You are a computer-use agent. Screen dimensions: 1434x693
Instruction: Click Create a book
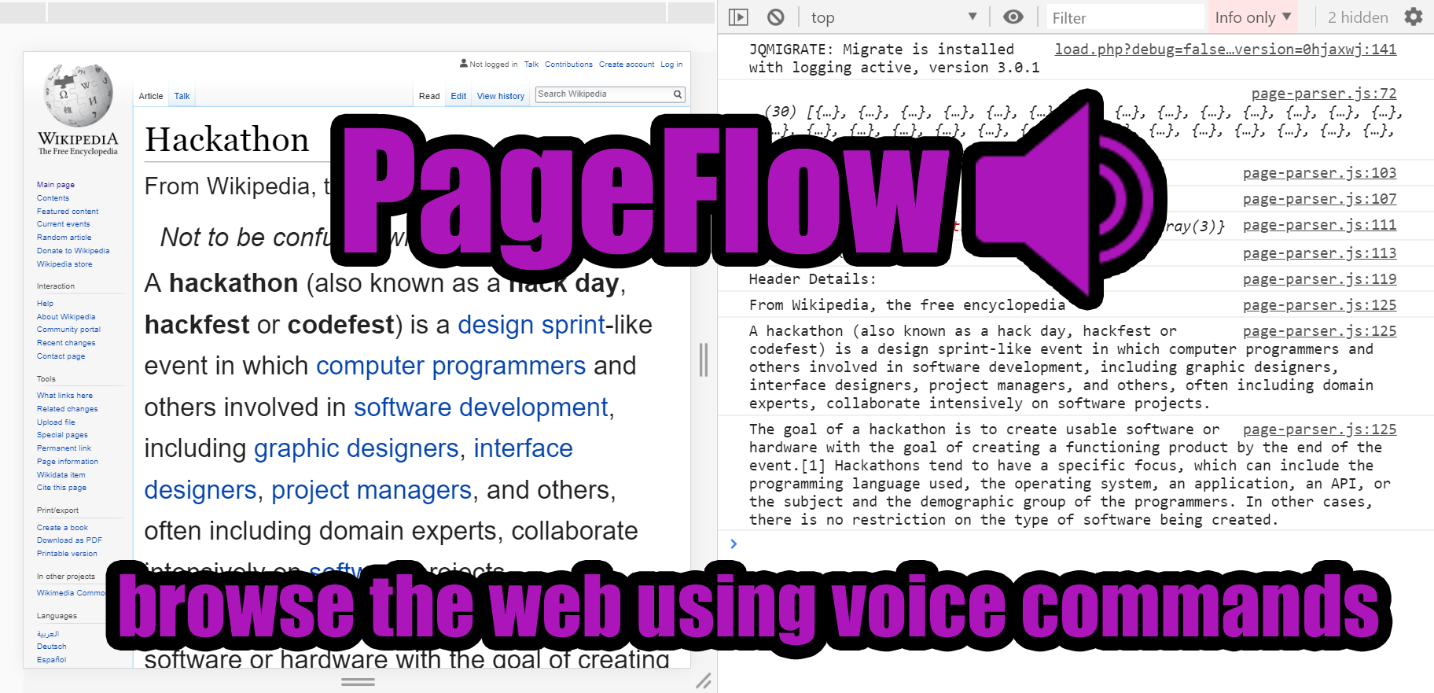[x=62, y=528]
